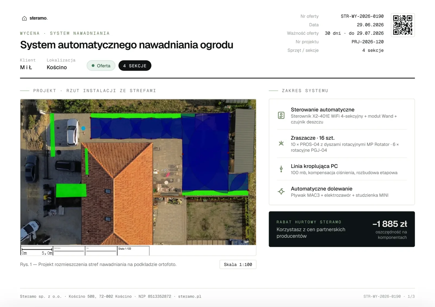Click the client name M i Ł
The image size is (435, 307).
tap(26, 67)
